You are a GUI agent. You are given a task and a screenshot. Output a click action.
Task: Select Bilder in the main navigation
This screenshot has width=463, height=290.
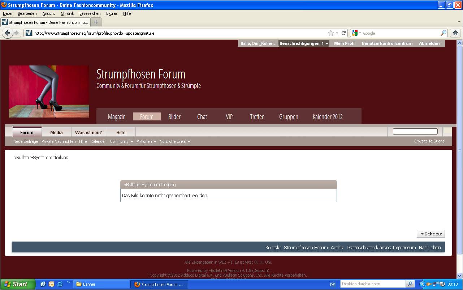click(x=174, y=116)
